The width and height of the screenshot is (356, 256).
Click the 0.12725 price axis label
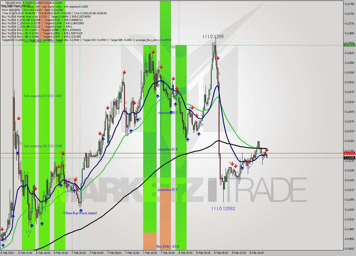(x=349, y=23)
